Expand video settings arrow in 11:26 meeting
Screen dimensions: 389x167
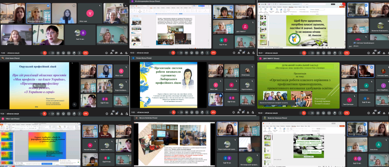(49, 114)
